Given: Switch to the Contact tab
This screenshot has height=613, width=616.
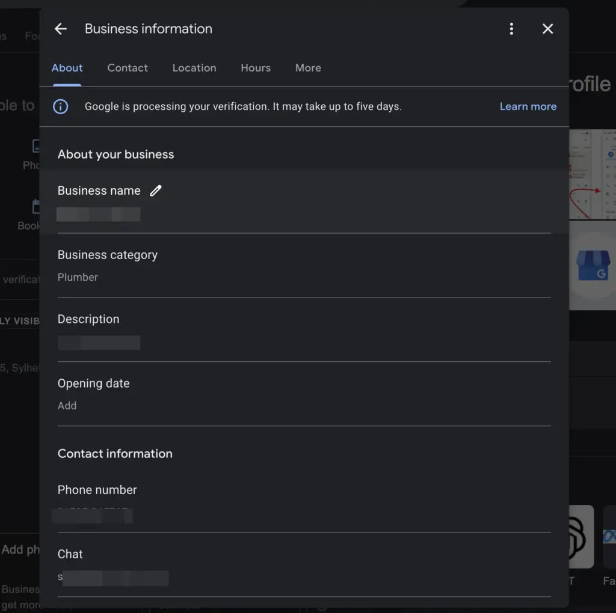Looking at the screenshot, I should point(128,68).
